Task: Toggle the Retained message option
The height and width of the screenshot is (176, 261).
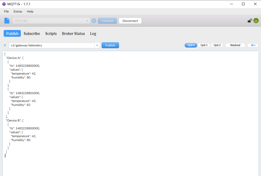Action: coord(235,45)
